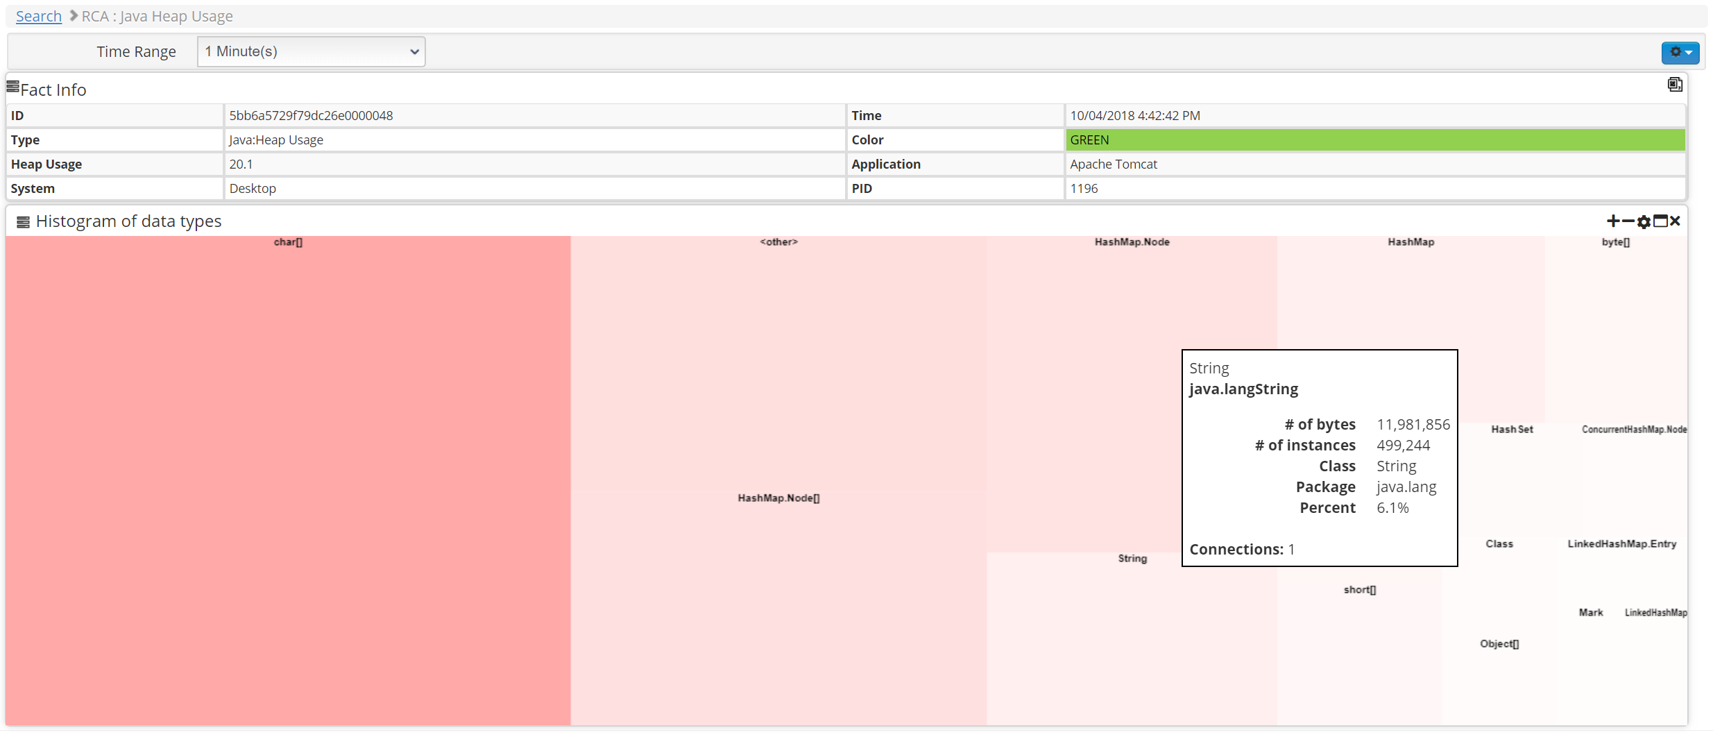The height and width of the screenshot is (735, 1713).
Task: Click the Fact Info list icon
Action: (x=12, y=87)
